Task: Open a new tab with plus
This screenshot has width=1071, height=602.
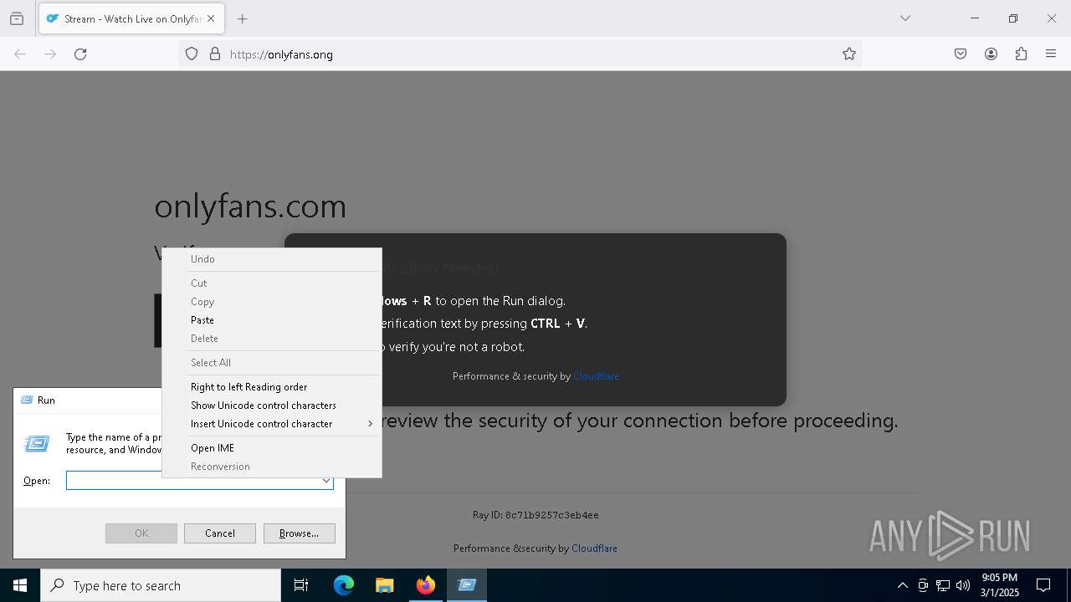Action: pos(243,18)
